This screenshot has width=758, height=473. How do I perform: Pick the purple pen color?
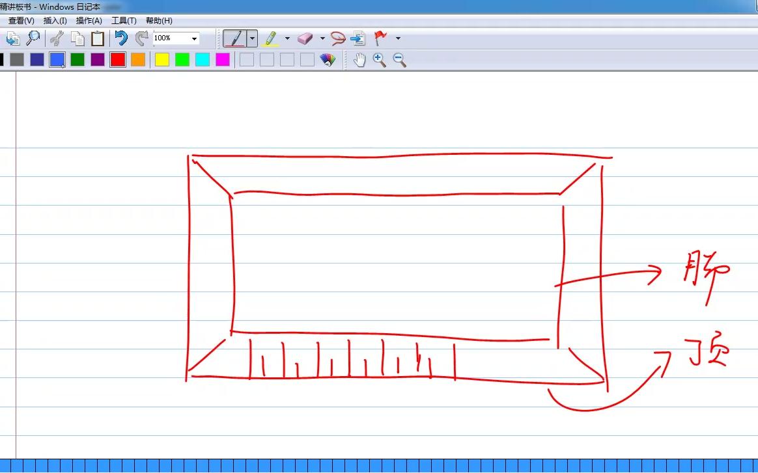(x=98, y=59)
